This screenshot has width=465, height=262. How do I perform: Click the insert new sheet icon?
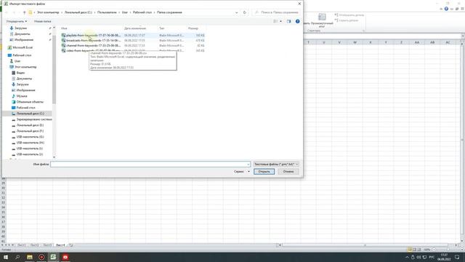point(71,245)
